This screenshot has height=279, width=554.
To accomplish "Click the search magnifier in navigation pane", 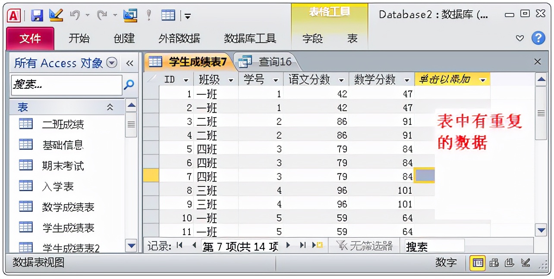I will pyautogui.click(x=129, y=85).
